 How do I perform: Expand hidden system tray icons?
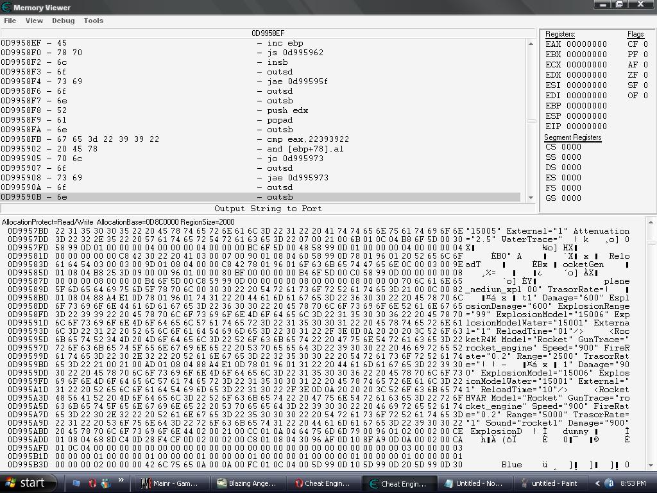597,483
